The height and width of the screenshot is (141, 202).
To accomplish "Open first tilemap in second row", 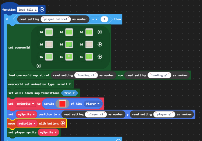I will 49,44.
